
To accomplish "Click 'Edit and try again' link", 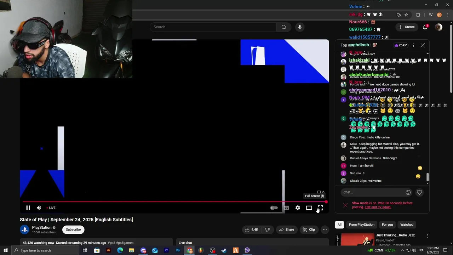I will pyautogui.click(x=378, y=207).
